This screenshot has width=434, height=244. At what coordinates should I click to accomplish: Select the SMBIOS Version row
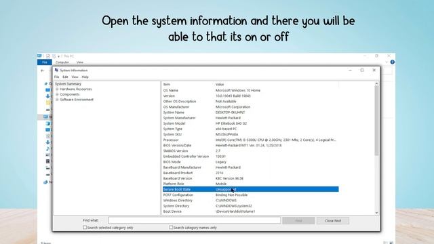click(250, 150)
